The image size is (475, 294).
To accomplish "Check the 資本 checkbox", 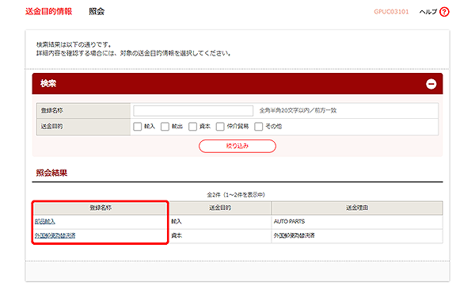I will (x=192, y=126).
